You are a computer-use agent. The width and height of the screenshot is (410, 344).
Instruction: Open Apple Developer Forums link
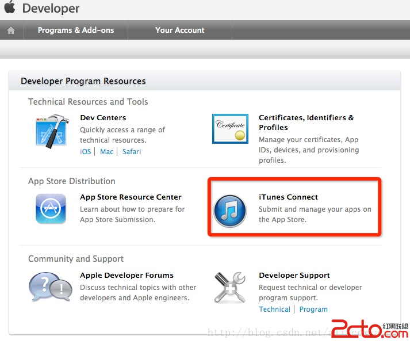(x=127, y=275)
